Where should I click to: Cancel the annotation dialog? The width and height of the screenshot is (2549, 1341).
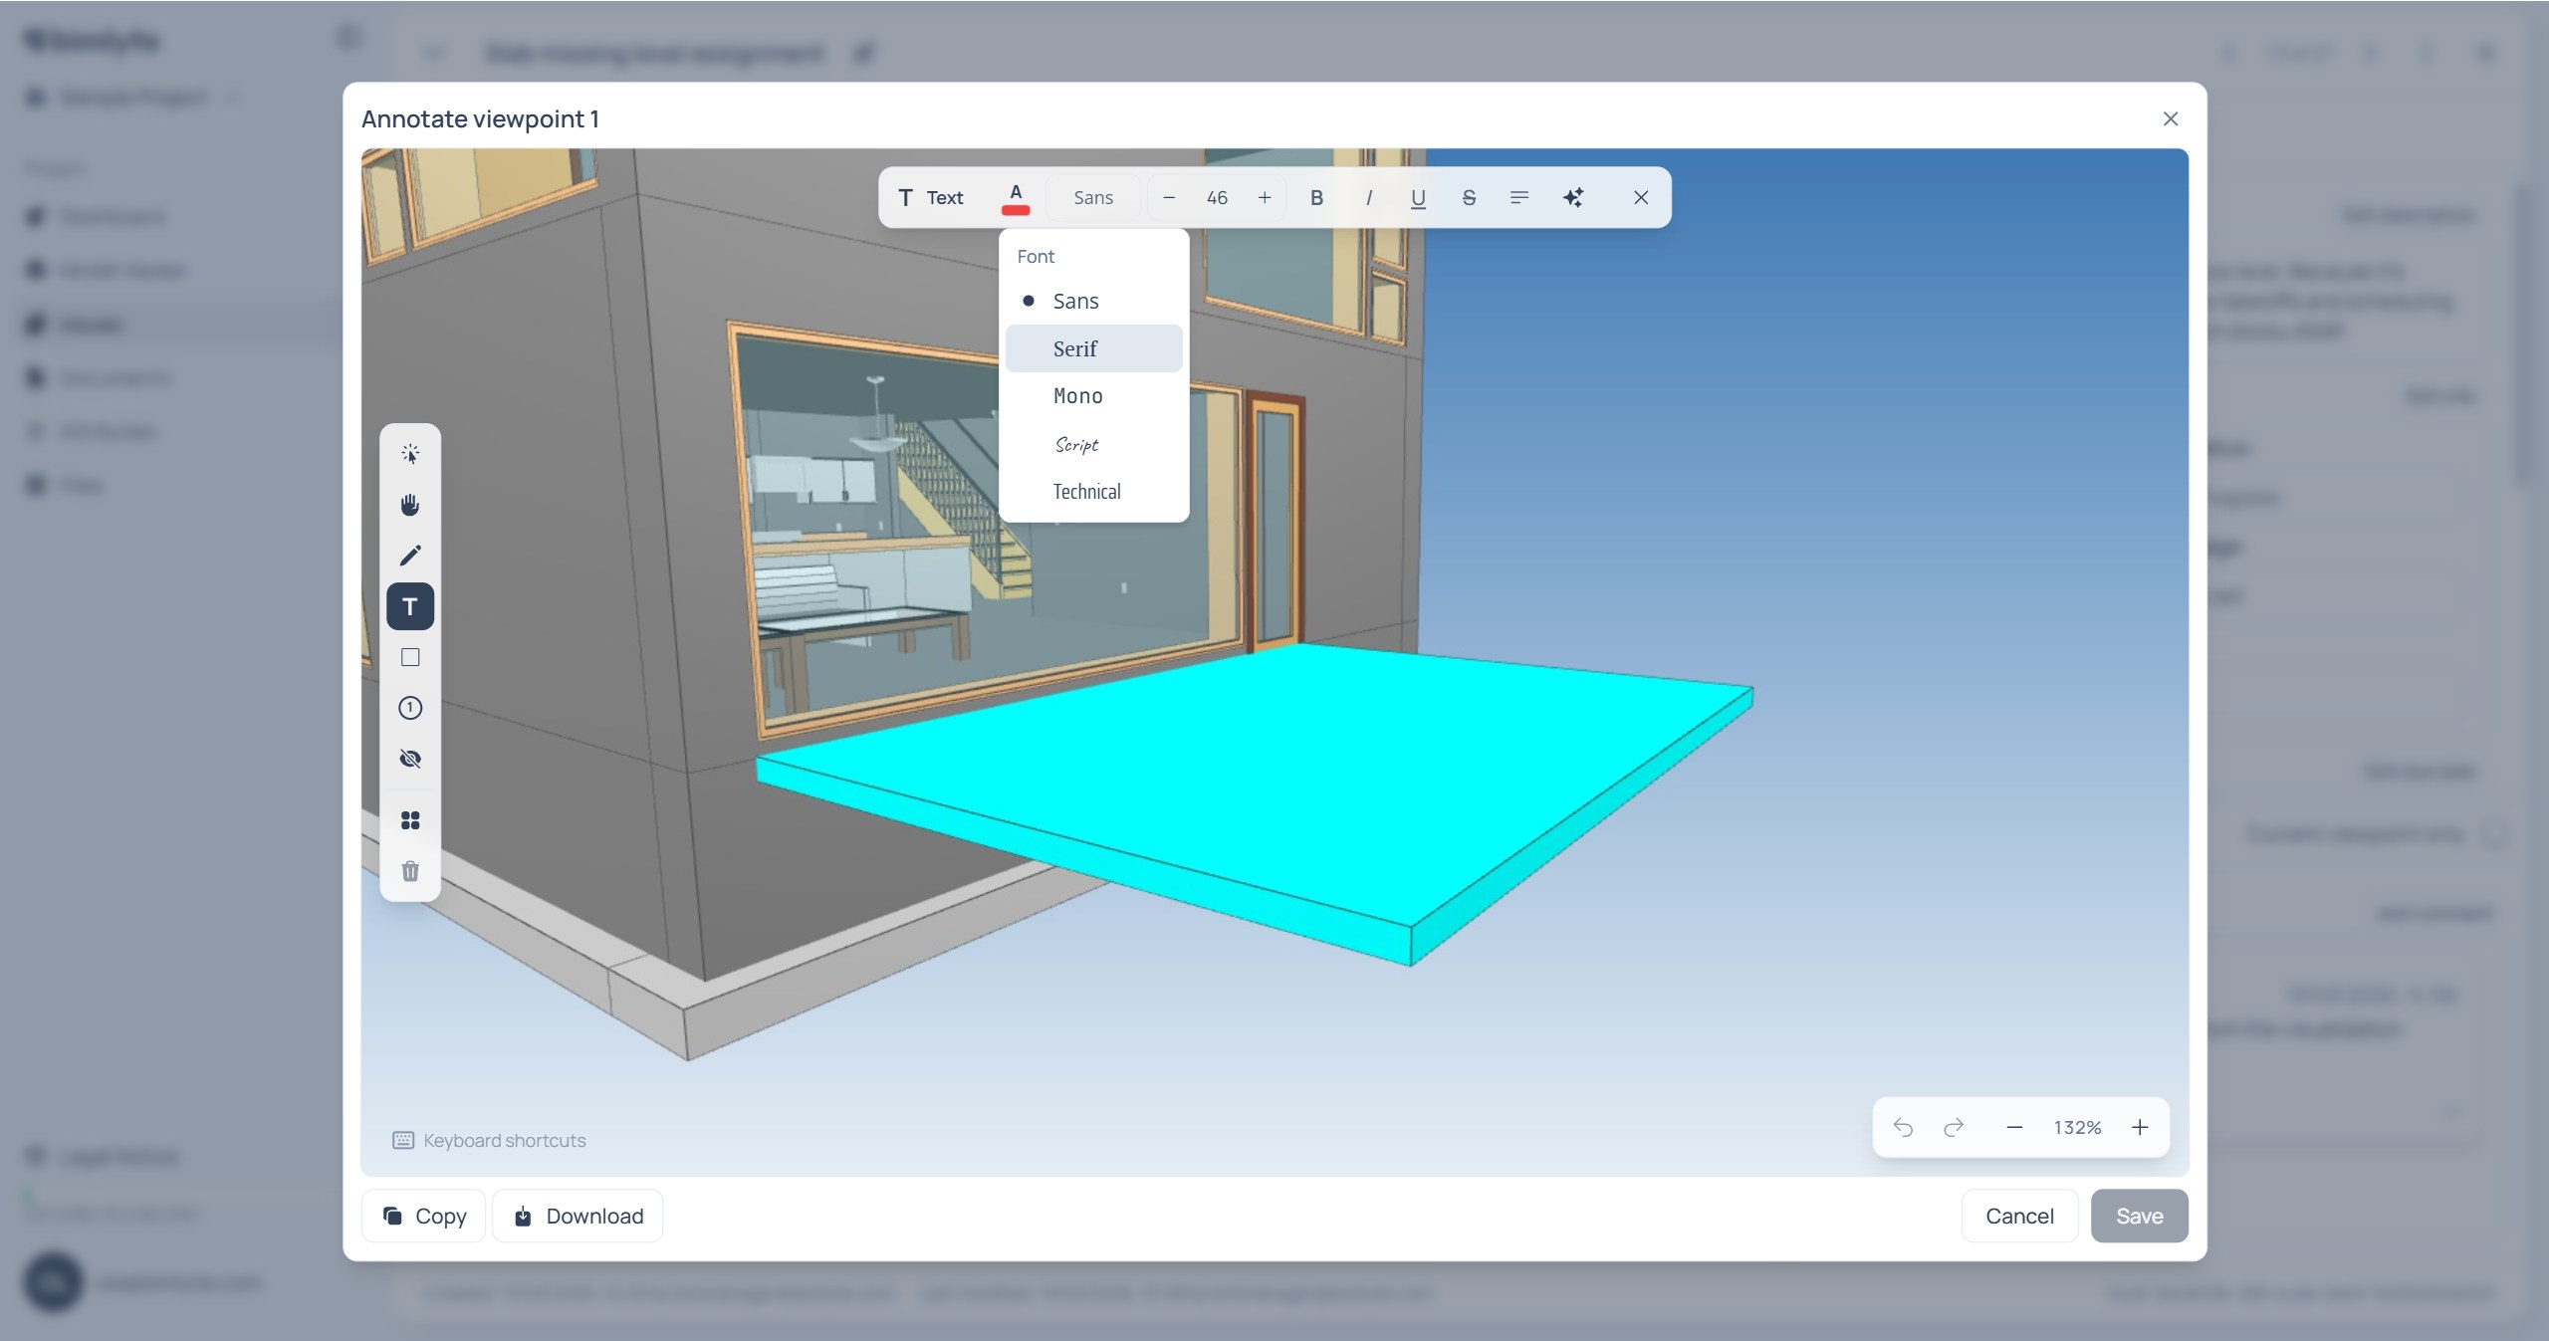tap(2020, 1216)
